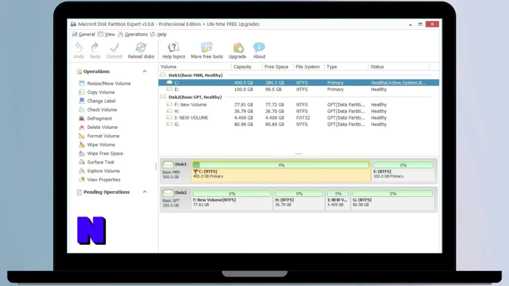Viewport: 509px width, 286px height.
Task: Click the FAT32 file system cell
Action: [x=303, y=118]
